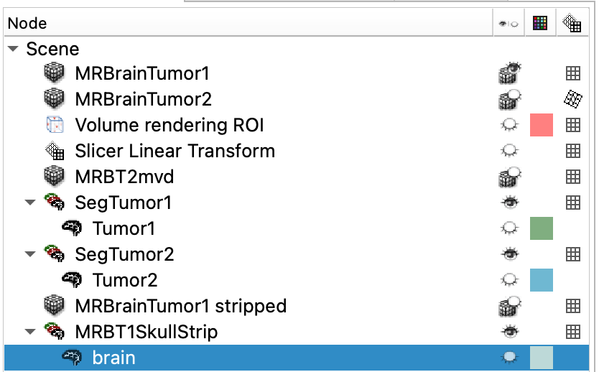This screenshot has height=372, width=599.
Task: Open the green color swatch for Tumor1
Action: pos(542,228)
